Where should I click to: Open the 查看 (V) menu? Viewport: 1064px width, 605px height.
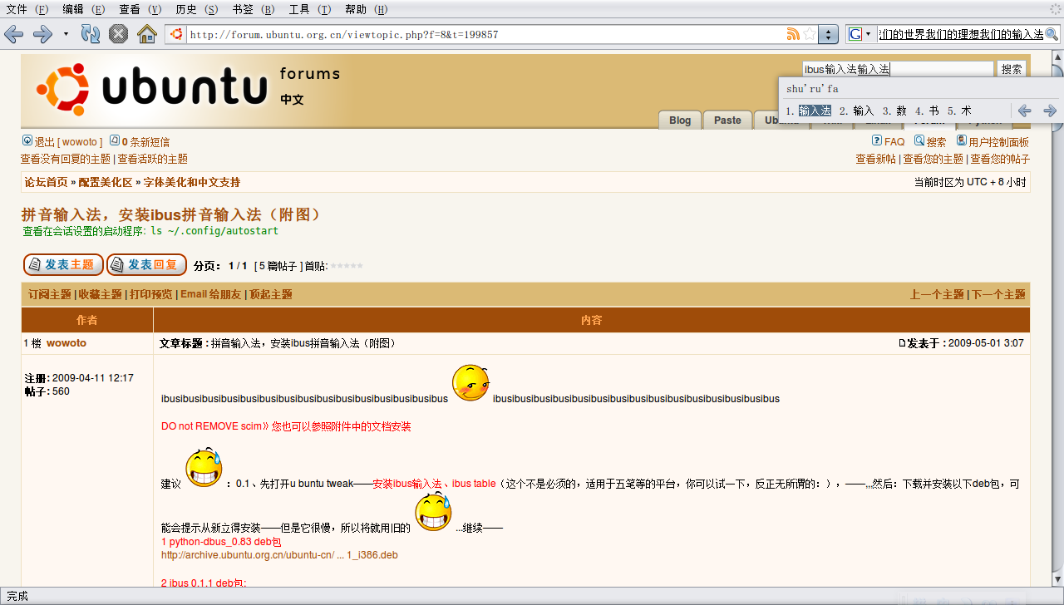[x=140, y=9]
